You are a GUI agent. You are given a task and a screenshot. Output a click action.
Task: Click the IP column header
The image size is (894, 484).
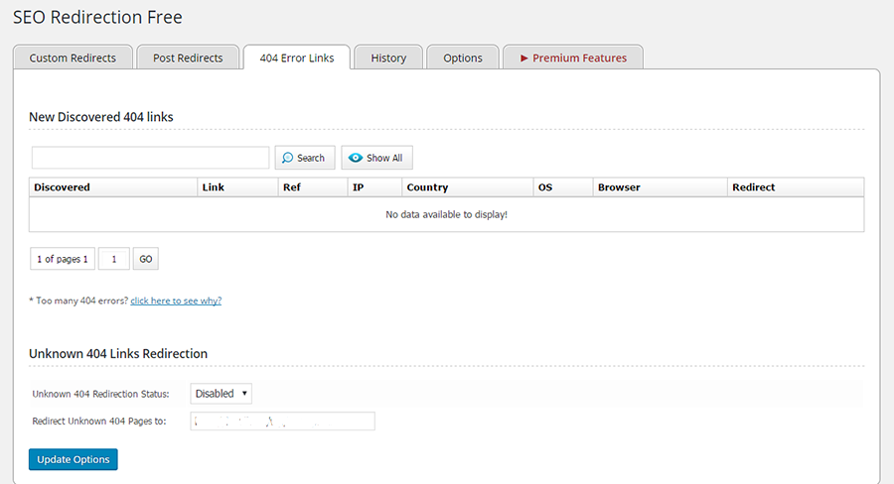(x=374, y=187)
